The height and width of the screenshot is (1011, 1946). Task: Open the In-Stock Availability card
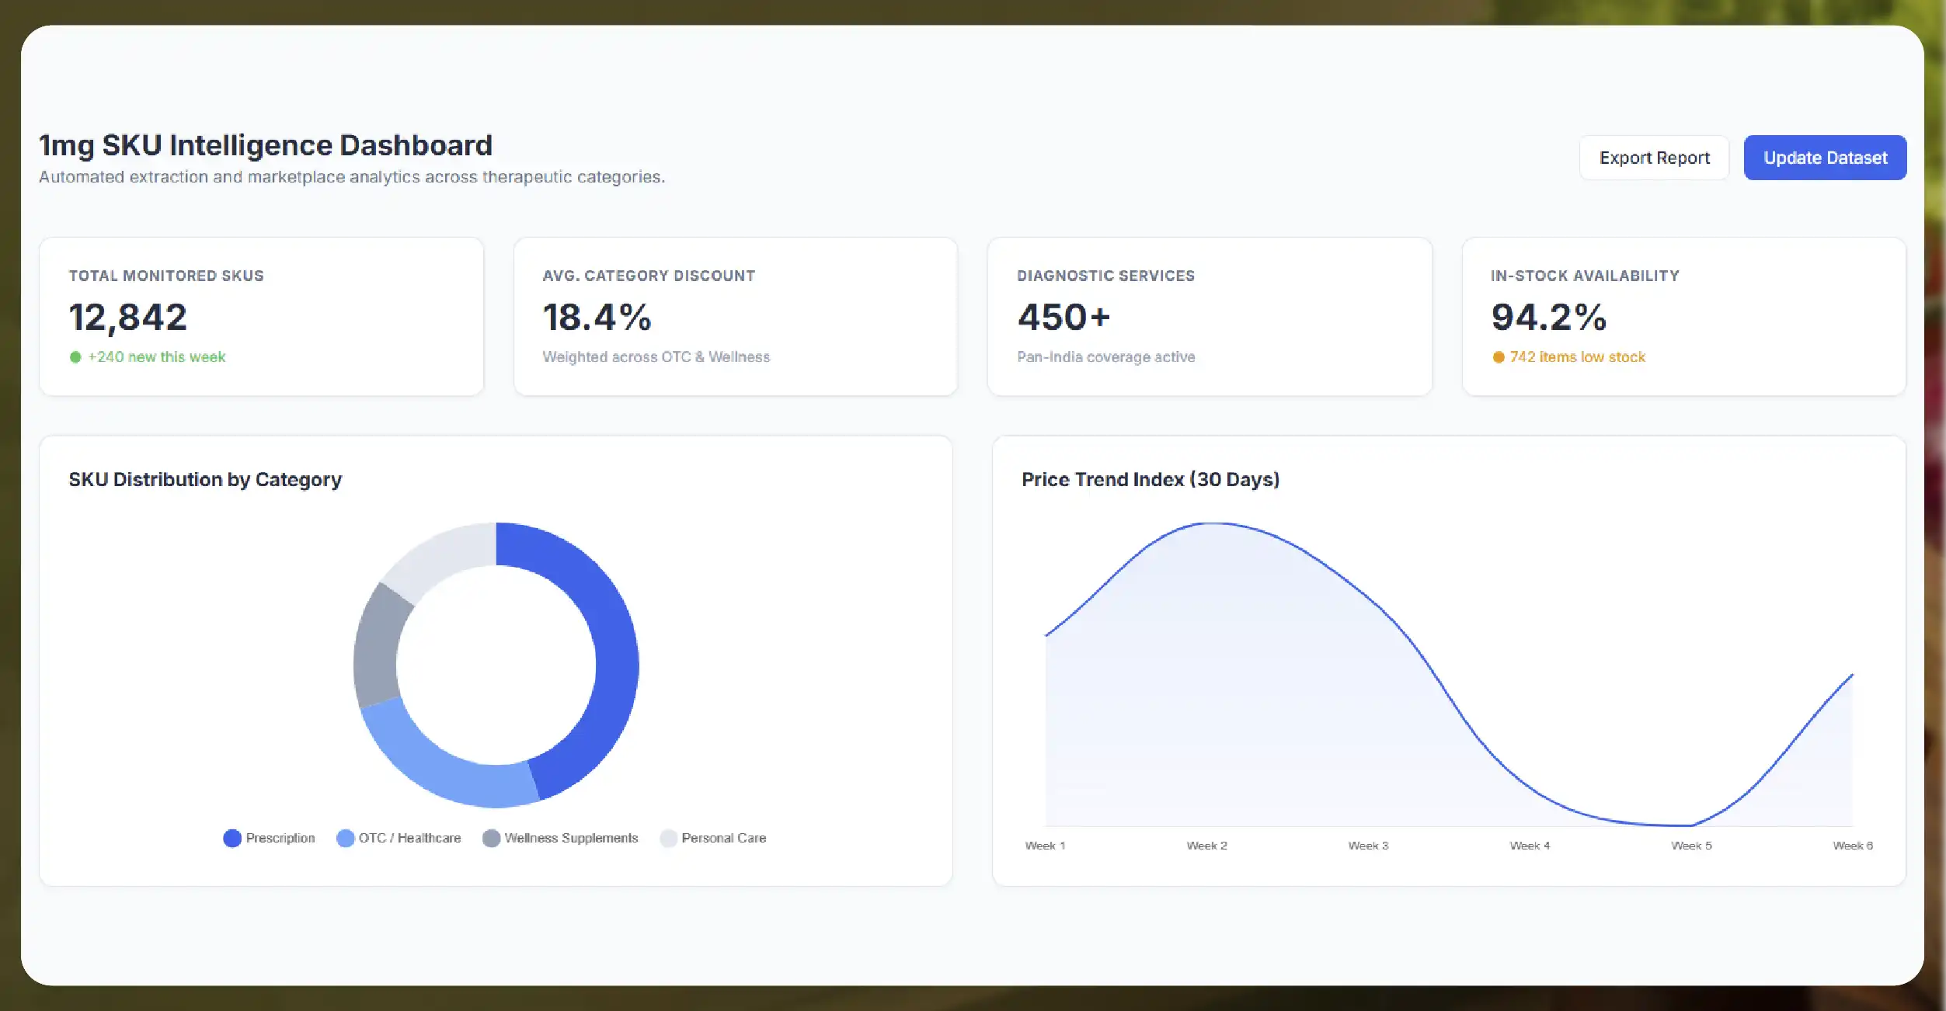1683,317
